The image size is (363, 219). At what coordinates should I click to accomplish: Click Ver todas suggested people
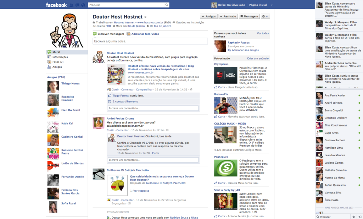(263, 33)
